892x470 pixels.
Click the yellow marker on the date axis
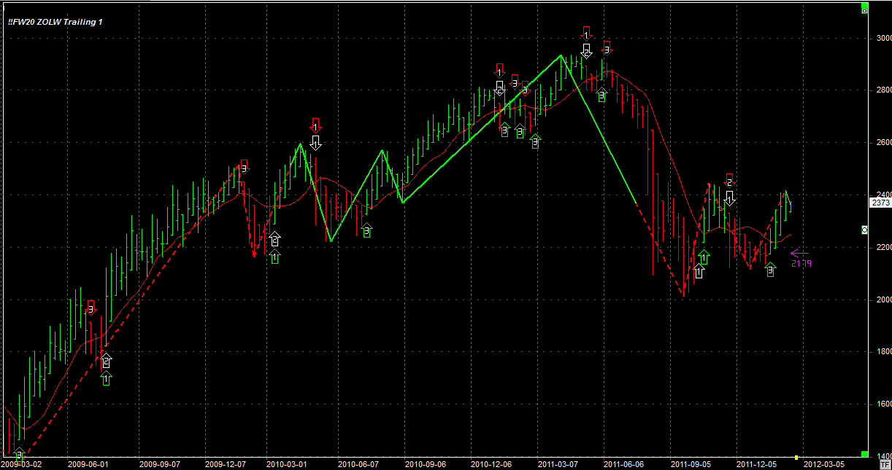point(796,458)
